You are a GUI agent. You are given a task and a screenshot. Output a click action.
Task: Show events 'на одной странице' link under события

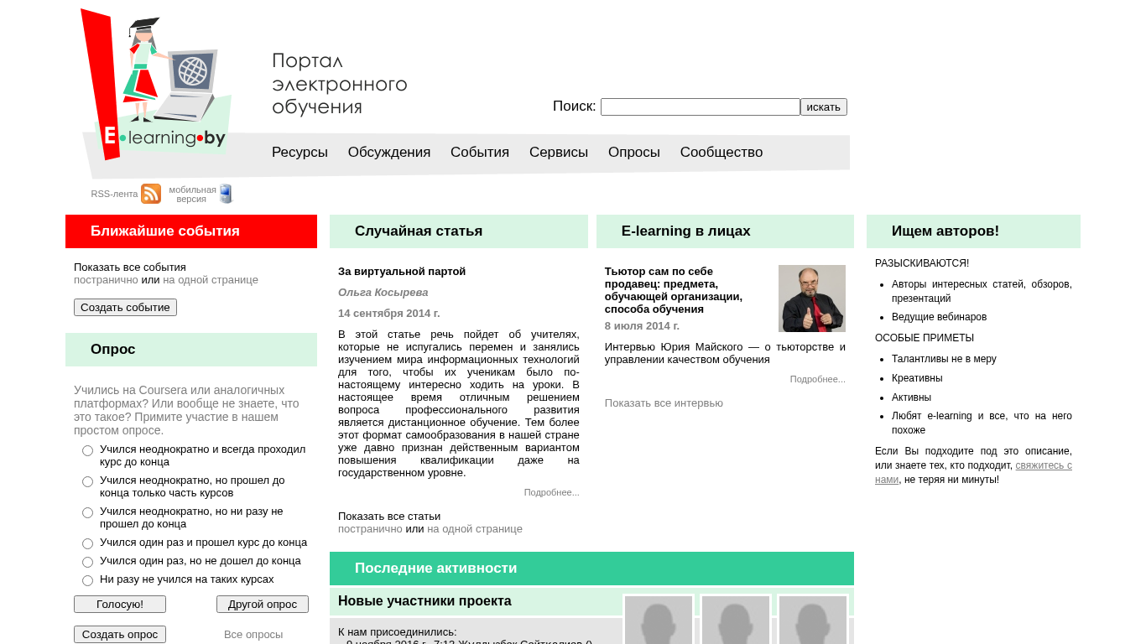pos(211,280)
